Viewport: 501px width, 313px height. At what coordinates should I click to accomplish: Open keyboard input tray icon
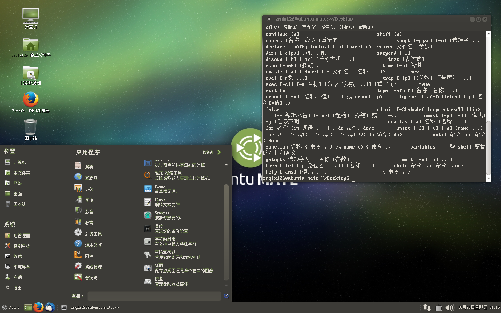439,308
